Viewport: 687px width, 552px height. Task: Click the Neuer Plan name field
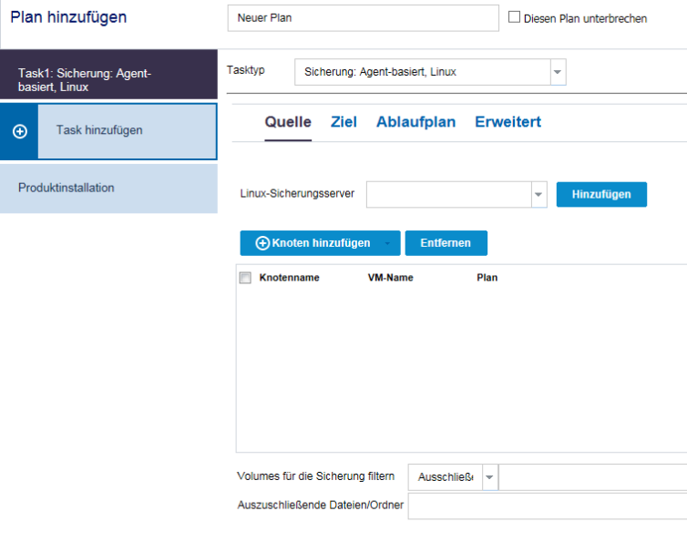pos(363,18)
